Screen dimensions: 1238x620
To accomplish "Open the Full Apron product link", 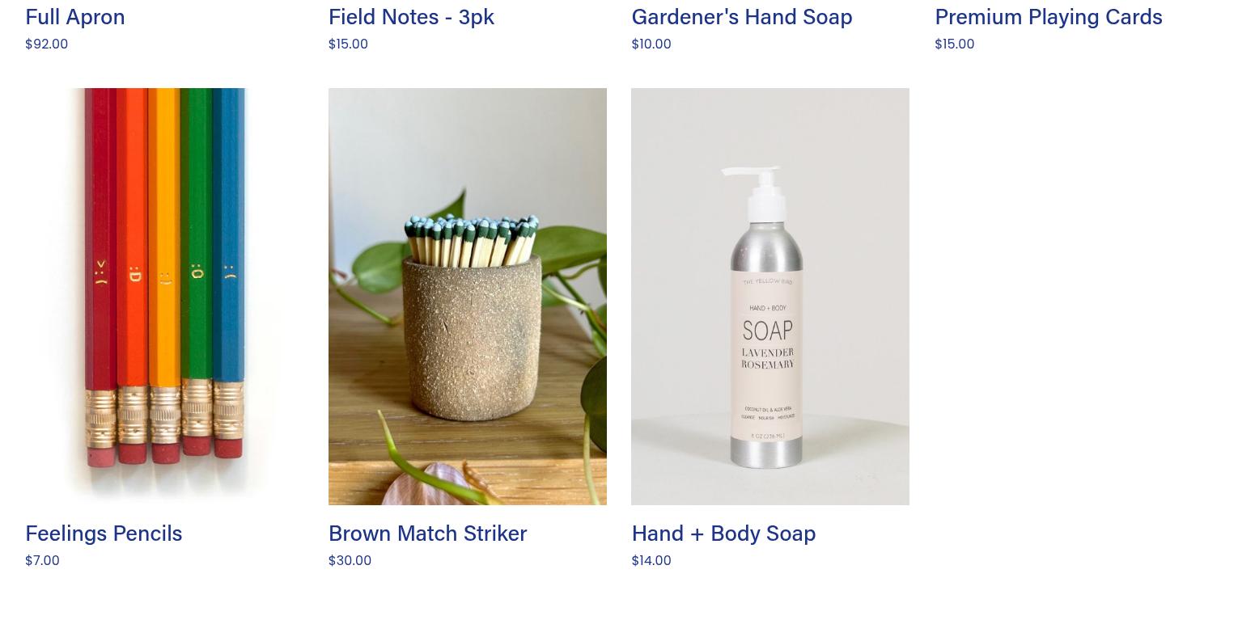I will pyautogui.click(x=75, y=16).
